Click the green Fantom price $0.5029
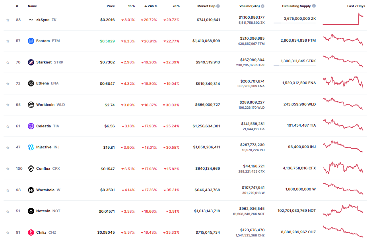375x244 pixels. click(107, 41)
